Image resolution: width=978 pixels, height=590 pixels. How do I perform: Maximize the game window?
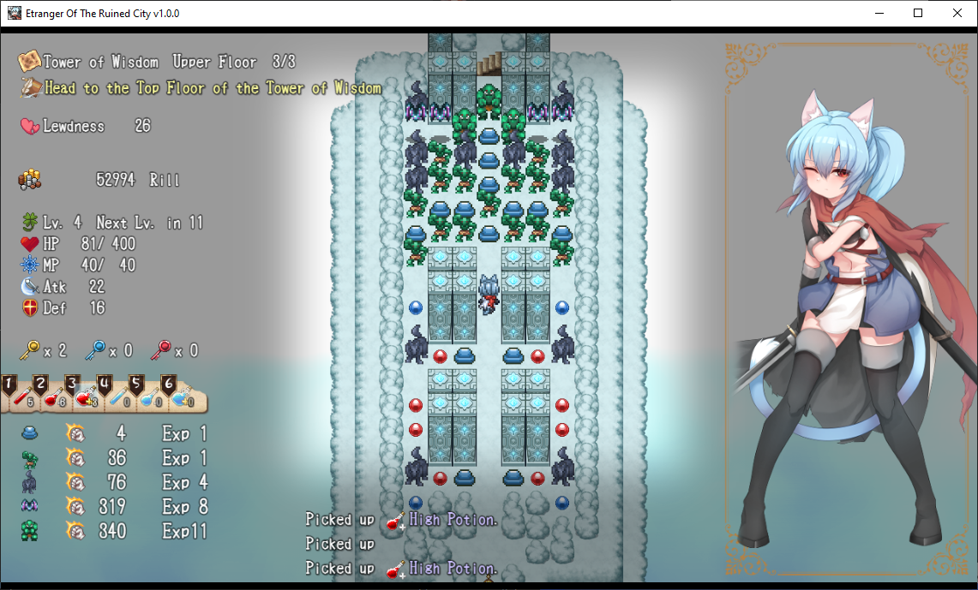click(x=918, y=13)
